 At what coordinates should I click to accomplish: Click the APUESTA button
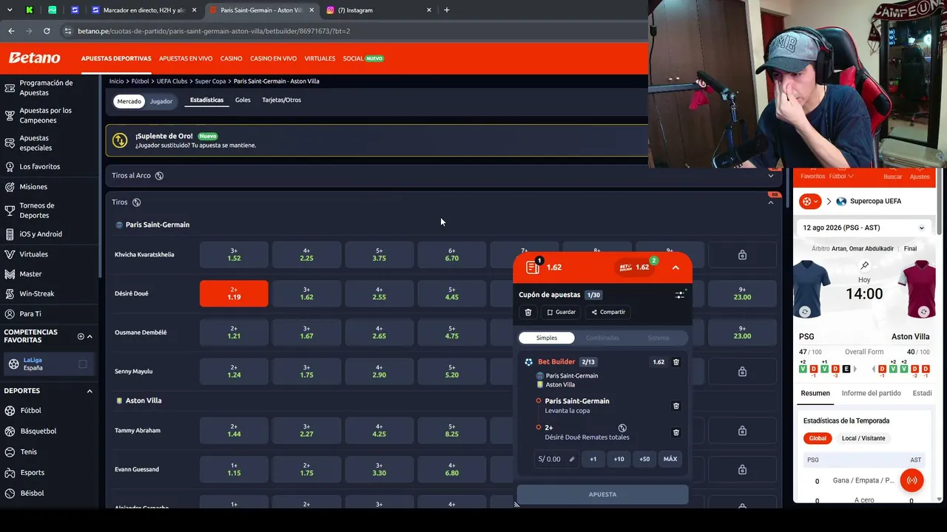click(x=602, y=494)
